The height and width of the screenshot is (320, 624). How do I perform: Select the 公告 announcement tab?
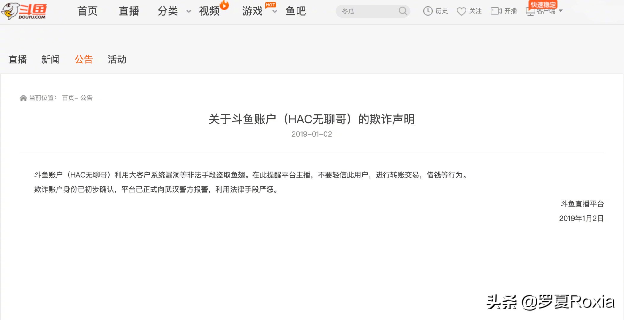click(84, 60)
